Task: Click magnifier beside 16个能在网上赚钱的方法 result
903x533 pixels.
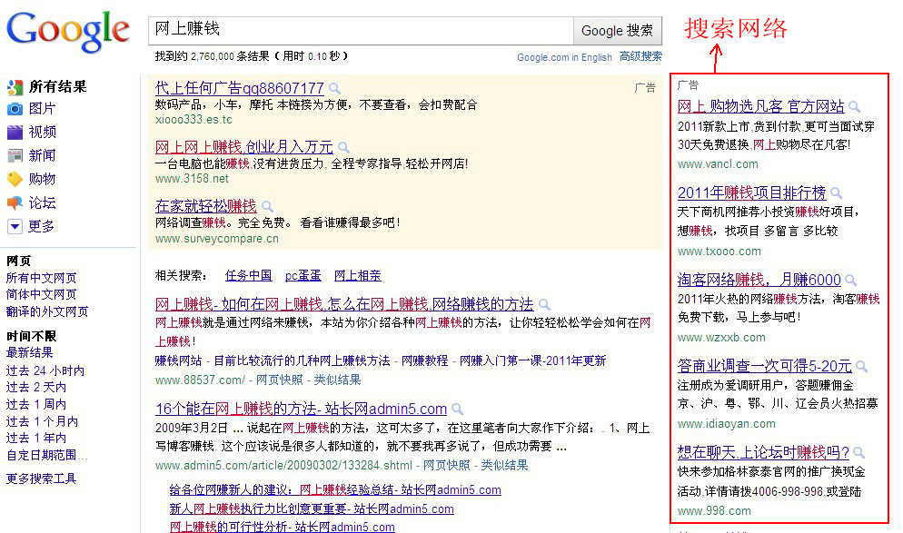Action: coord(457,410)
